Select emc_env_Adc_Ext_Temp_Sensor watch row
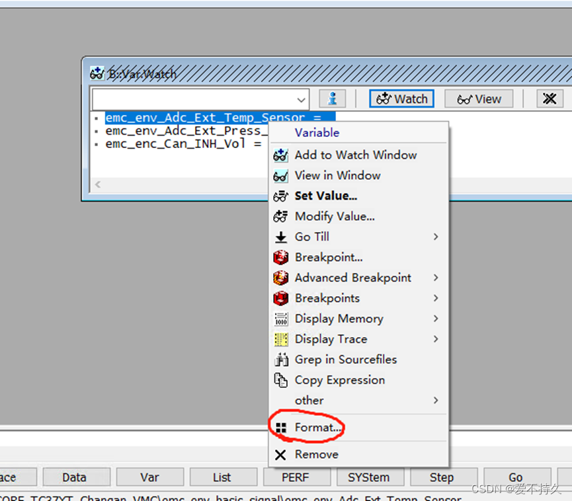572x501 pixels. 220,118
